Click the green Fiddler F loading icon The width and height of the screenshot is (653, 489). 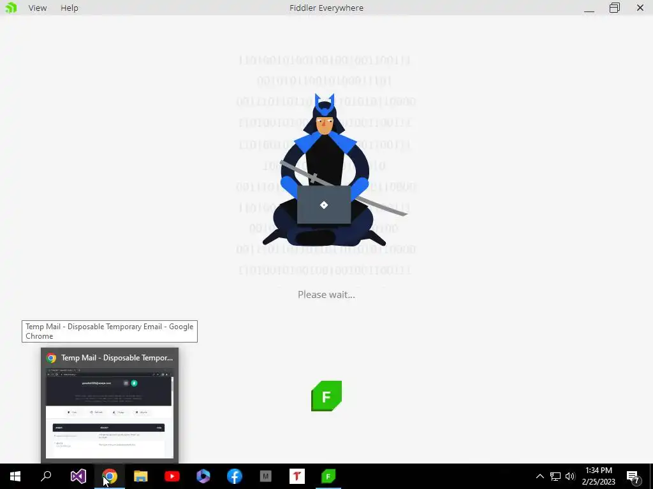[x=326, y=396]
